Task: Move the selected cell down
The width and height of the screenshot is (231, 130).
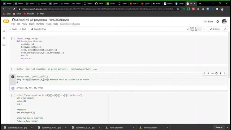Action: [x=208, y=73]
